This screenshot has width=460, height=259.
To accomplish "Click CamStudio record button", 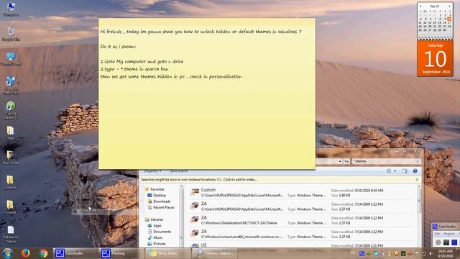I will 438,242.
